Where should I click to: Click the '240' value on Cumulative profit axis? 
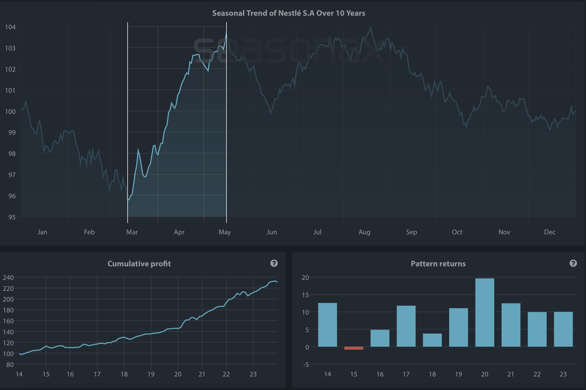coord(8,277)
